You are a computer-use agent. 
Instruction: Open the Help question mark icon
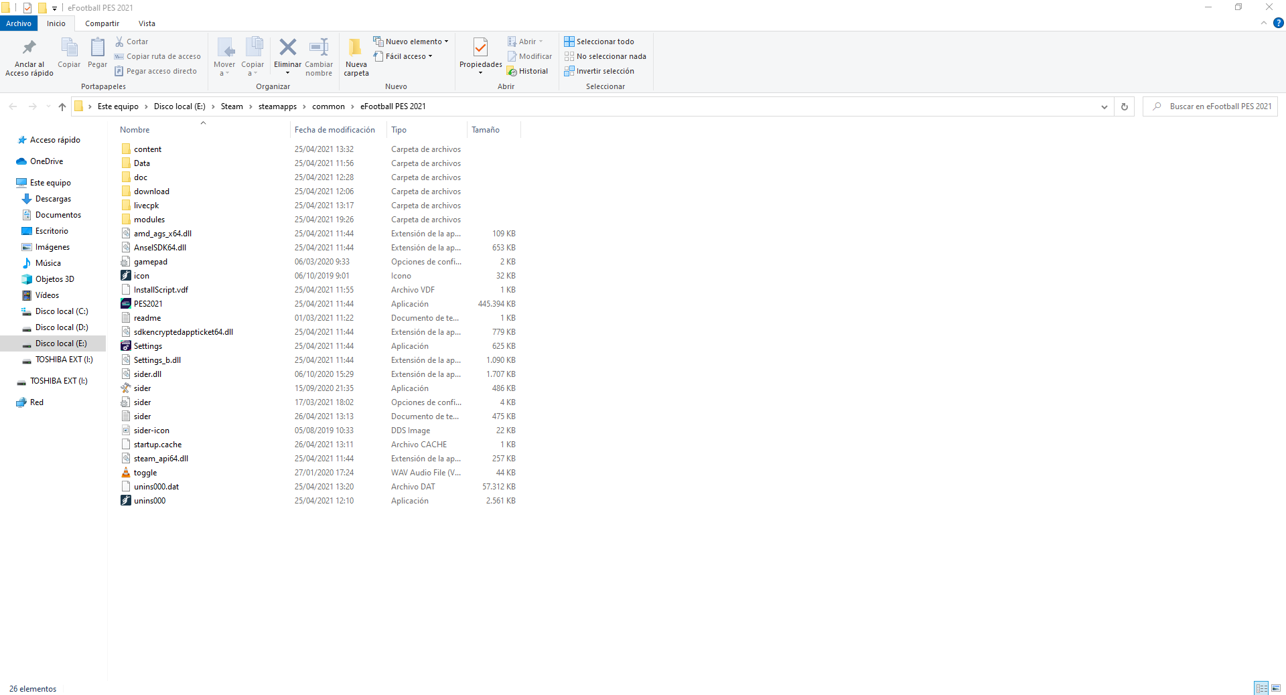1278,23
